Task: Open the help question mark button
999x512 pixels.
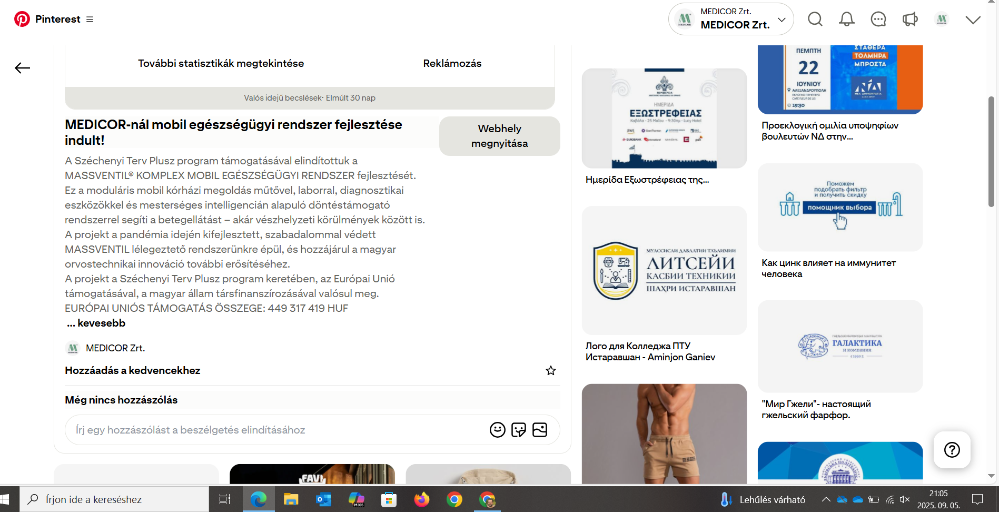Action: coord(952,450)
